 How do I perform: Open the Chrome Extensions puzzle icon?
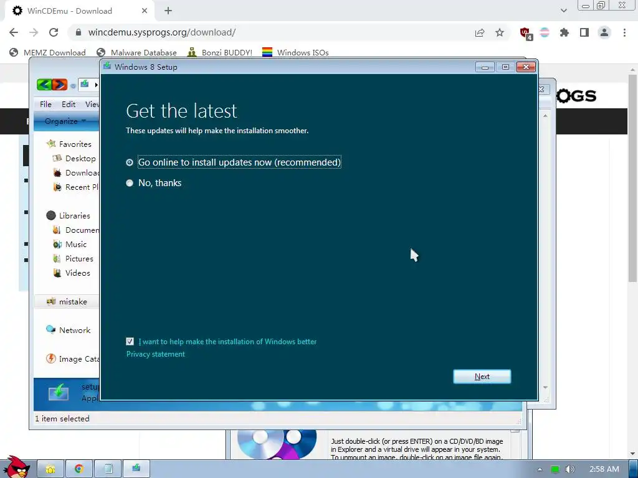(564, 32)
